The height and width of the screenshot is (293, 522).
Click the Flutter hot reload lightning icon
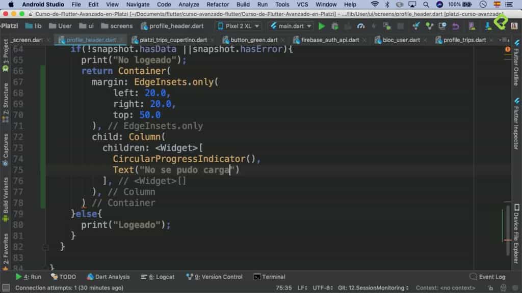(x=374, y=26)
